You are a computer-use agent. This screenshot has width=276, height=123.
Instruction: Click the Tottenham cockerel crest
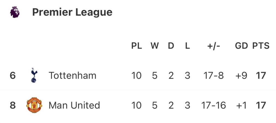tap(34, 75)
